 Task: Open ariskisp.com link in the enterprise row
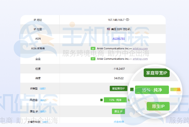tap(140, 59)
